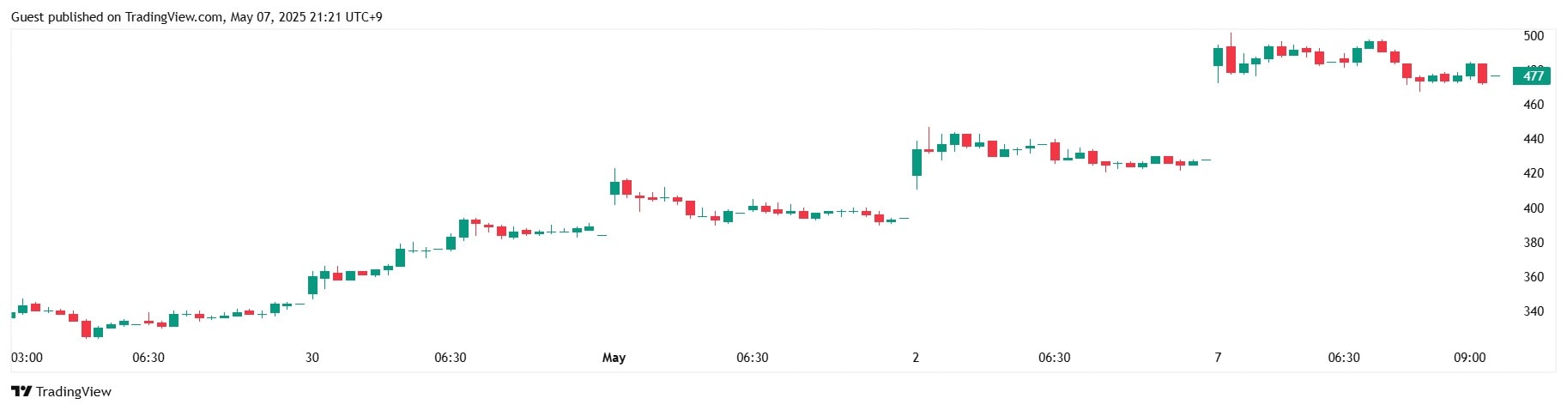Click the tall green gap-up candle on May 2
1567x410 pixels.
coord(917,163)
